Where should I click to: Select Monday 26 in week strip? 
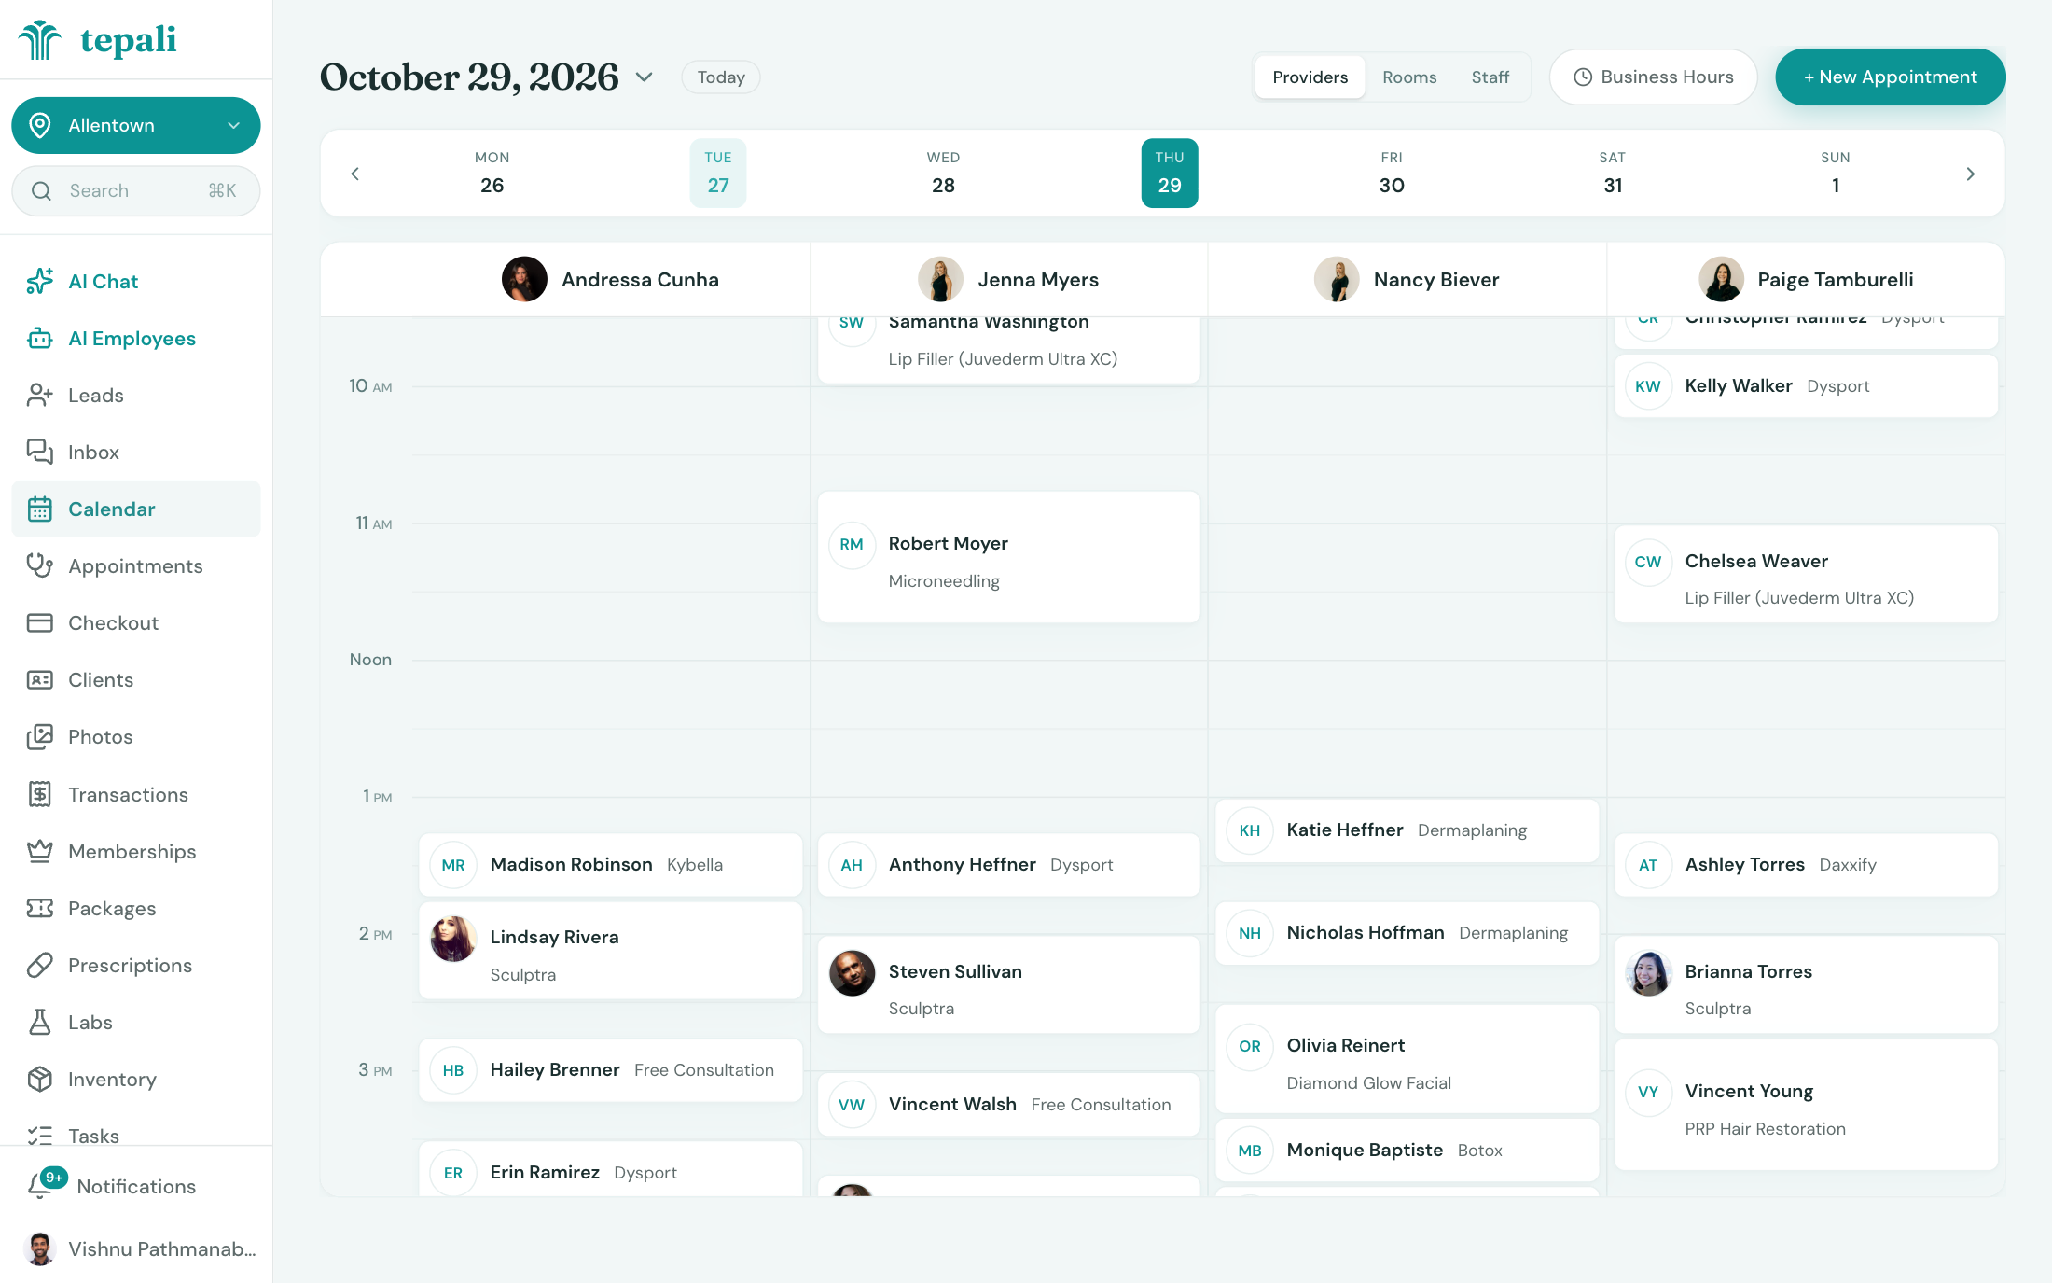coord(492,174)
